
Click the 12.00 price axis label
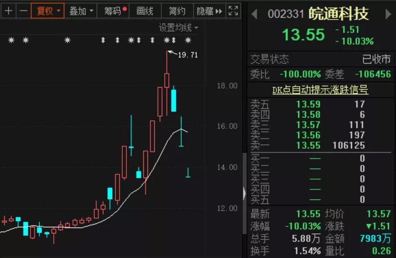pos(227,208)
